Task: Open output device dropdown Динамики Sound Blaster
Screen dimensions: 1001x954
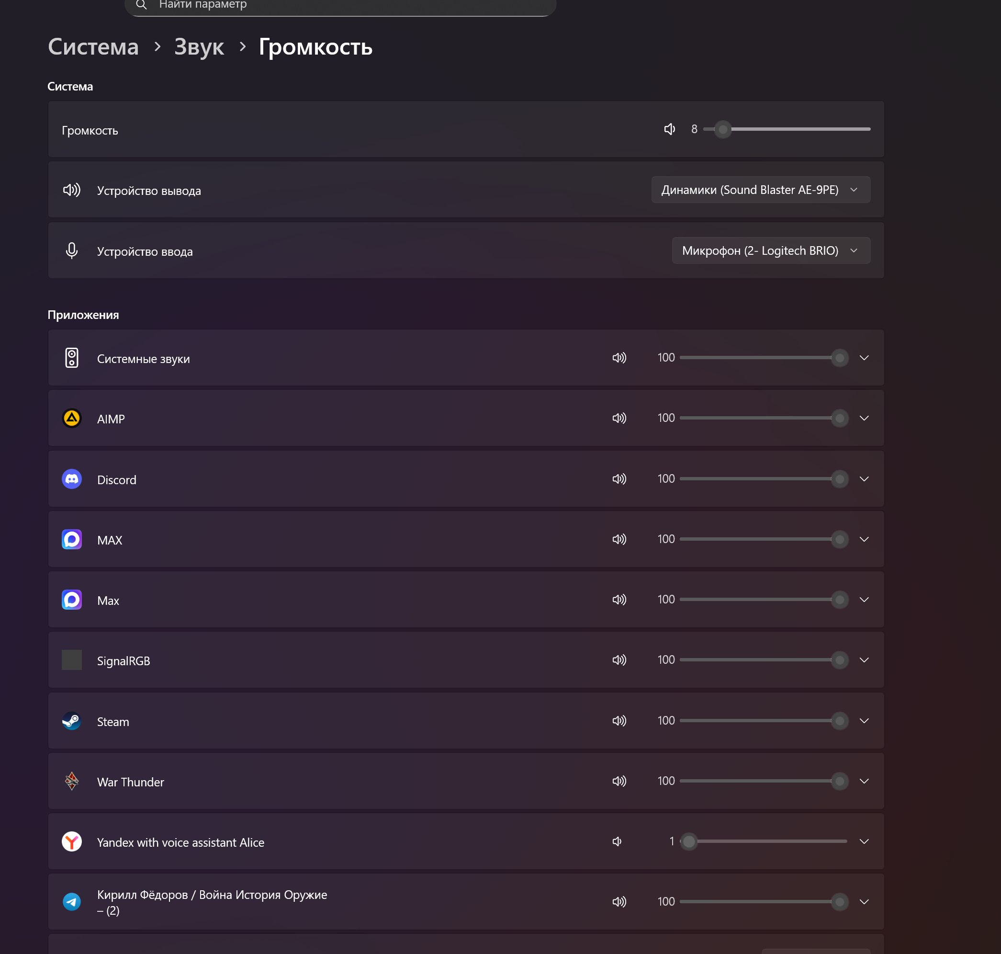Action: (761, 190)
